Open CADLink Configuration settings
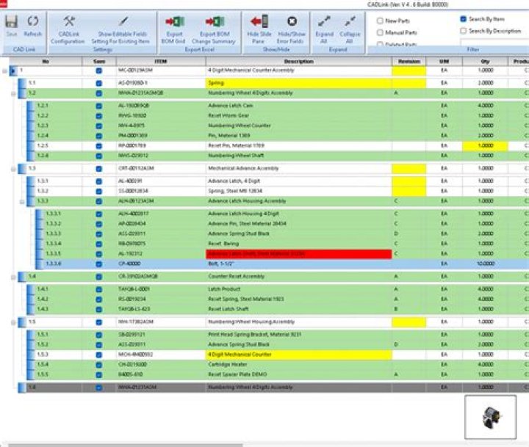This screenshot has height=447, width=529. click(68, 29)
